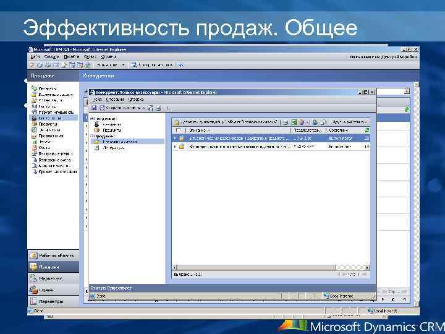
Task: Open Интересы in the Продажи sidebar
Action: click(x=44, y=88)
